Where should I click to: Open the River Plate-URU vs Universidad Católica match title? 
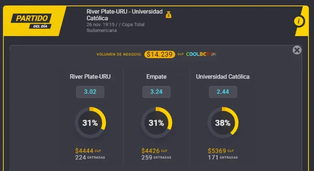[x=124, y=15]
